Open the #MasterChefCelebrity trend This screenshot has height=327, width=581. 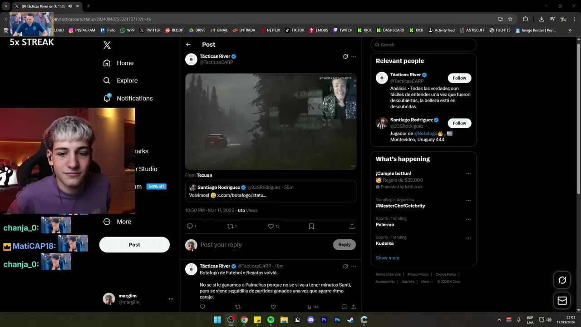400,206
